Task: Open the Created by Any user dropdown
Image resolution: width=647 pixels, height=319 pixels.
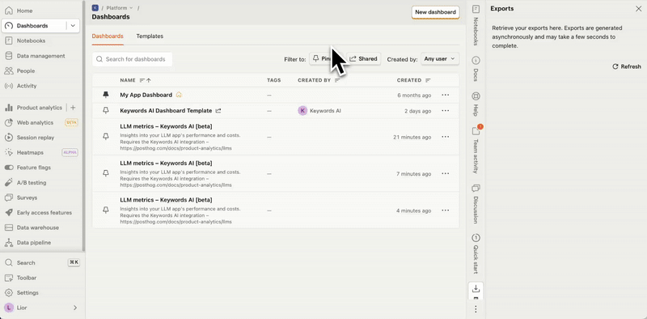Action: pos(440,59)
